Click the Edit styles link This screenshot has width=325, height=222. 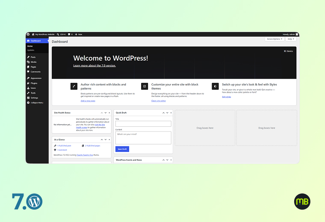226,97
